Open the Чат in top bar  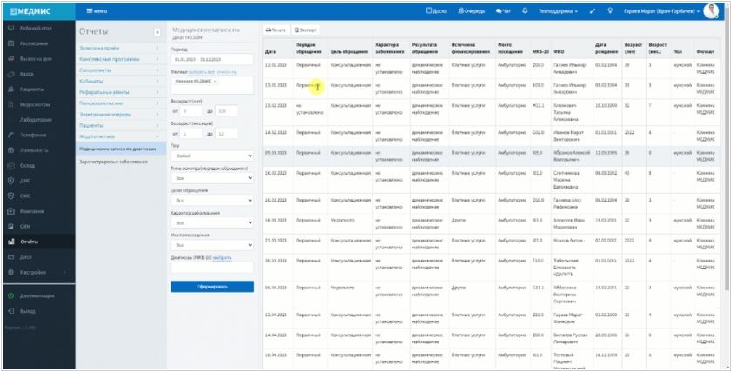click(x=503, y=11)
